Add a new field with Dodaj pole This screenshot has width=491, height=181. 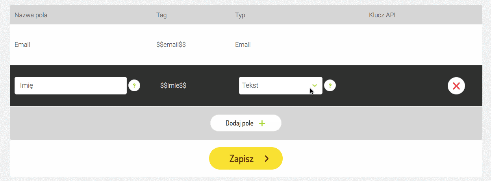(246, 123)
